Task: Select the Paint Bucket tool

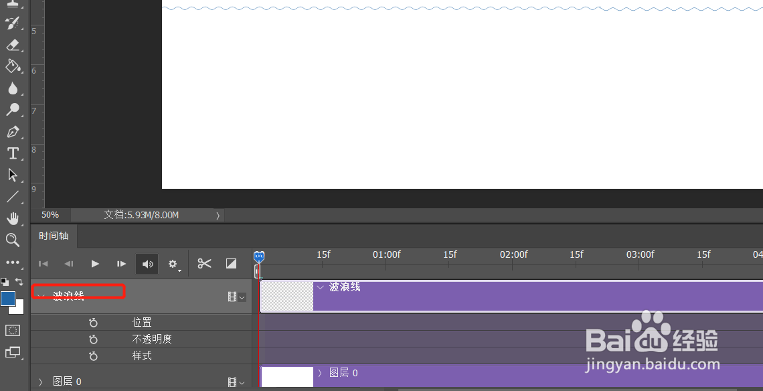Action: pos(13,66)
